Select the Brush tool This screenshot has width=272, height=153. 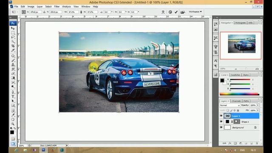13,60
